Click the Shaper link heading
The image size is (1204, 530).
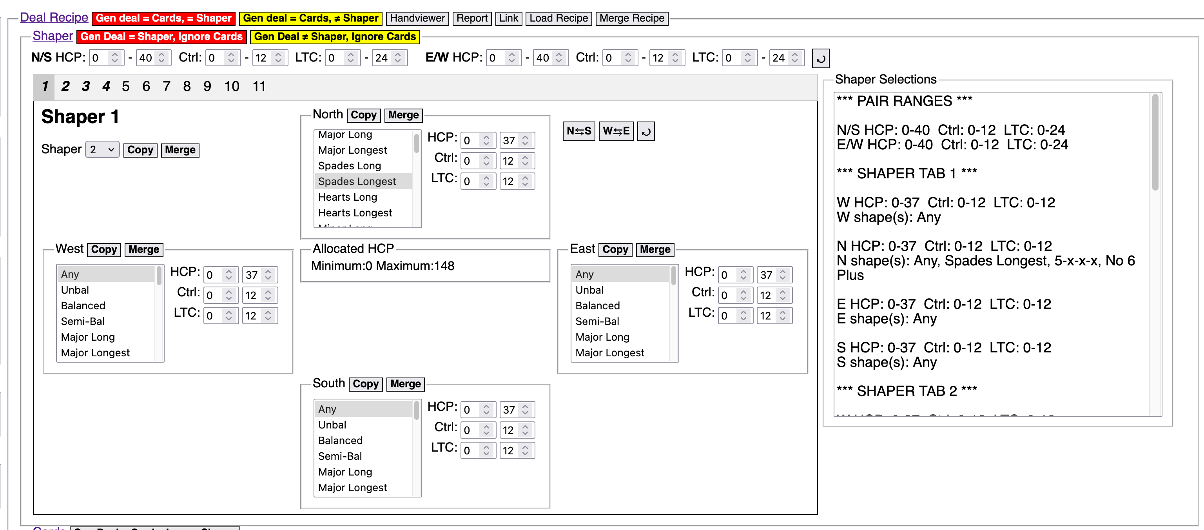(x=53, y=36)
